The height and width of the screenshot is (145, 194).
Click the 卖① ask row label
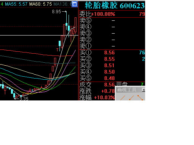click(x=86, y=46)
